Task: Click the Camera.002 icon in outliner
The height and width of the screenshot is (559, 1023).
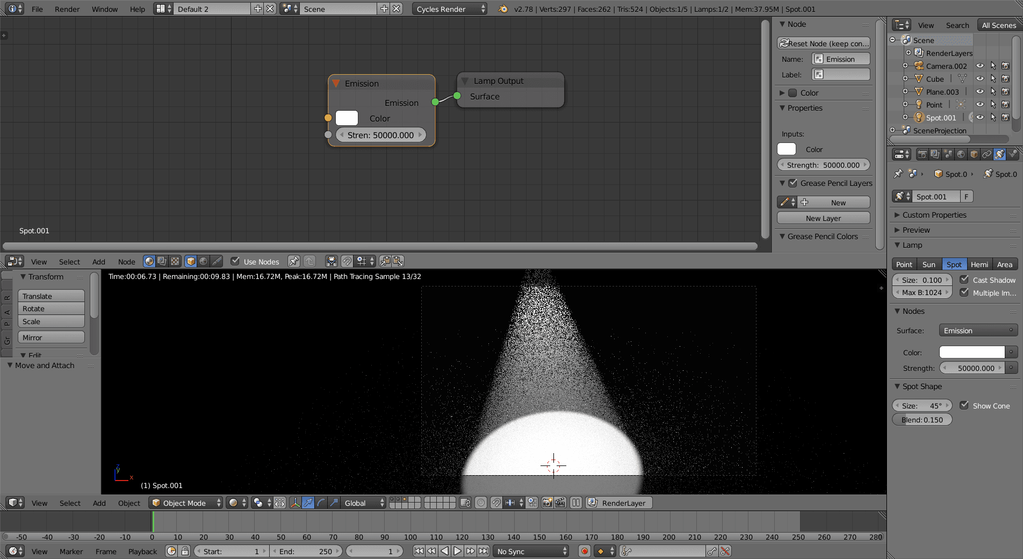Action: coord(919,66)
